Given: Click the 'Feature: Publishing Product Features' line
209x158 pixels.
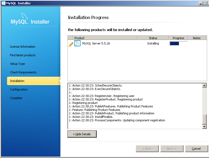Looking at the screenshot, I should (95, 110).
